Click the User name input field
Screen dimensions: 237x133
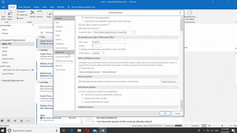tap(109, 42)
